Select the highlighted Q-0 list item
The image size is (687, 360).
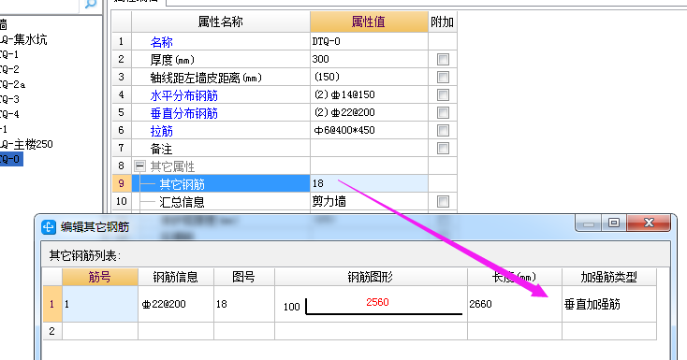[x=11, y=159]
